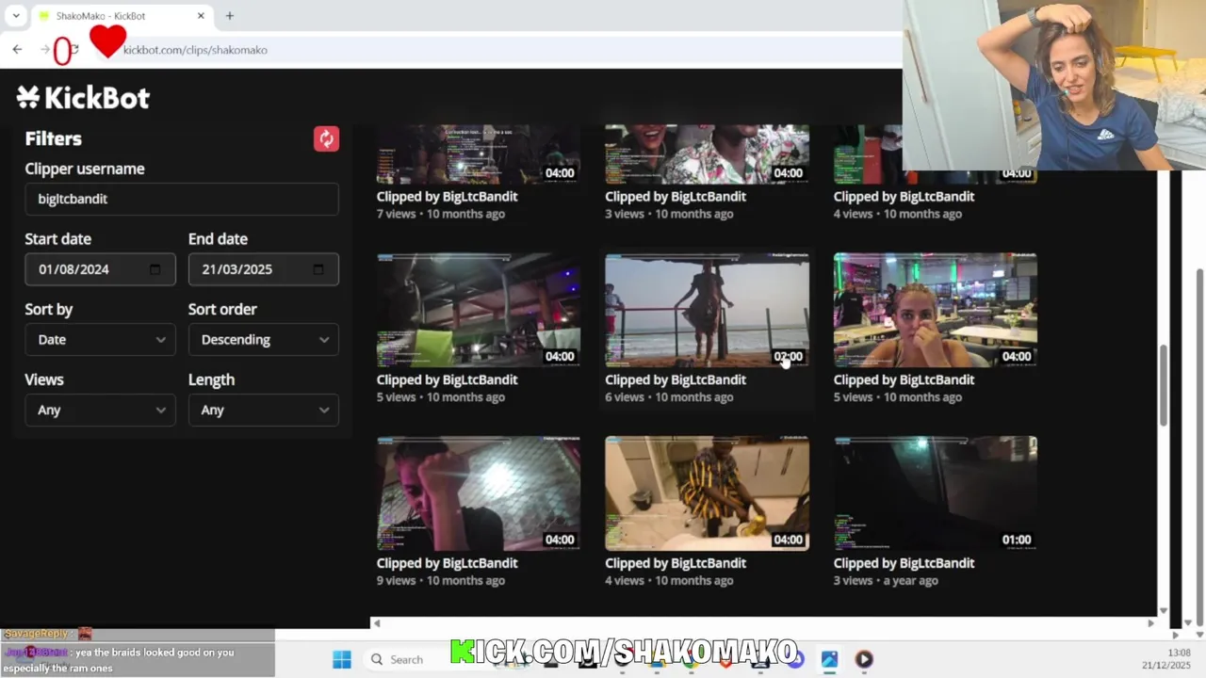Viewport: 1206px width, 678px height.
Task: Open a new browser tab
Action: (x=229, y=16)
